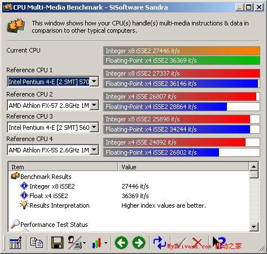Open the AMD Athlon FX-55 combo box arrow
Screen dimensions: 267x254
click(x=94, y=150)
